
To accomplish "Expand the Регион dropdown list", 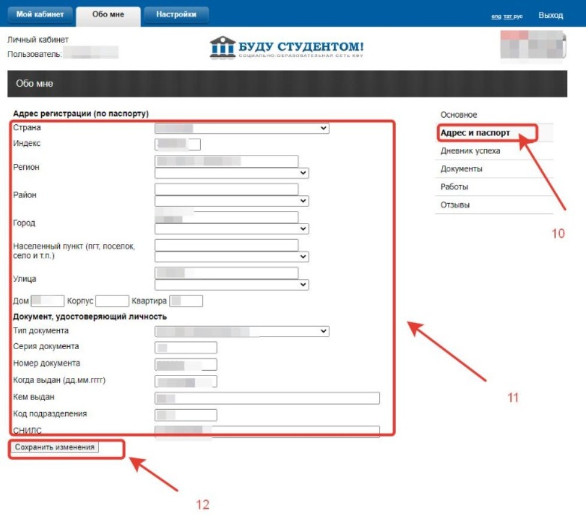I will pos(231,173).
